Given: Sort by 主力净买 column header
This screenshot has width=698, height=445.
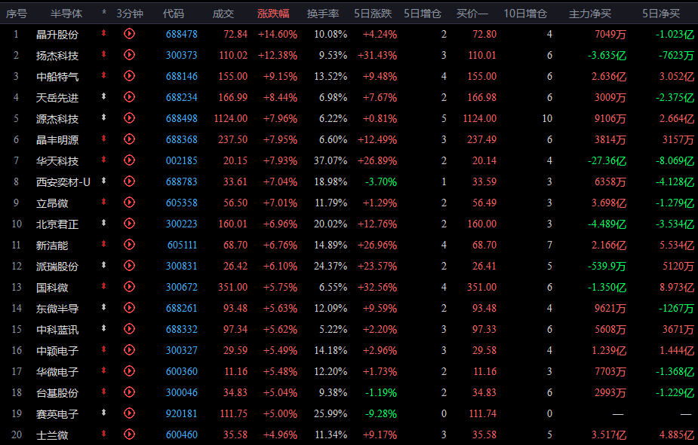Looking at the screenshot, I should pos(590,14).
